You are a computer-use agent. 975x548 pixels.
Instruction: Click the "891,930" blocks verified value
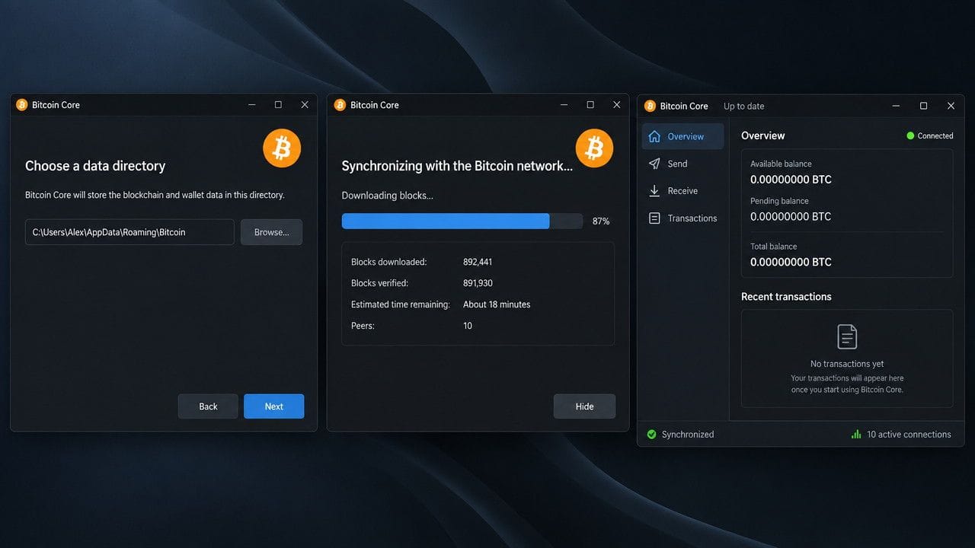point(478,283)
